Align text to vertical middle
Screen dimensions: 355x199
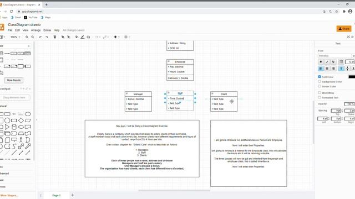coord(347,69)
